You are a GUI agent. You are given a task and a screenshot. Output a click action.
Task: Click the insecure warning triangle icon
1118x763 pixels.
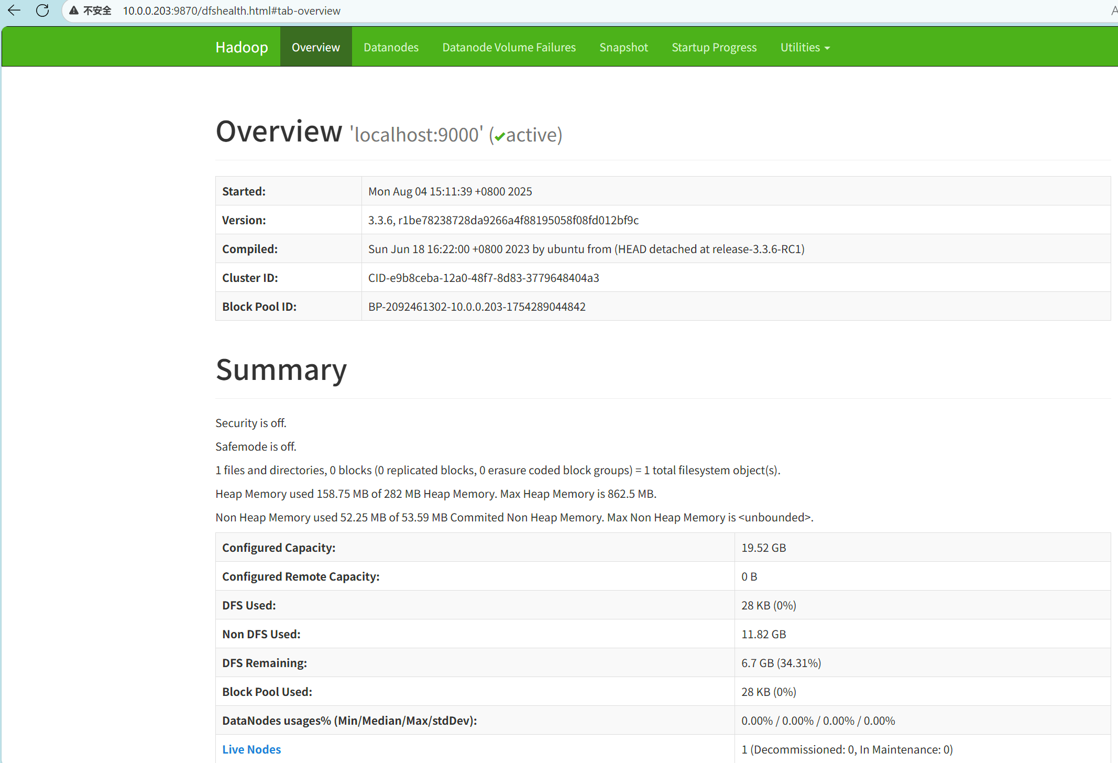click(x=74, y=10)
